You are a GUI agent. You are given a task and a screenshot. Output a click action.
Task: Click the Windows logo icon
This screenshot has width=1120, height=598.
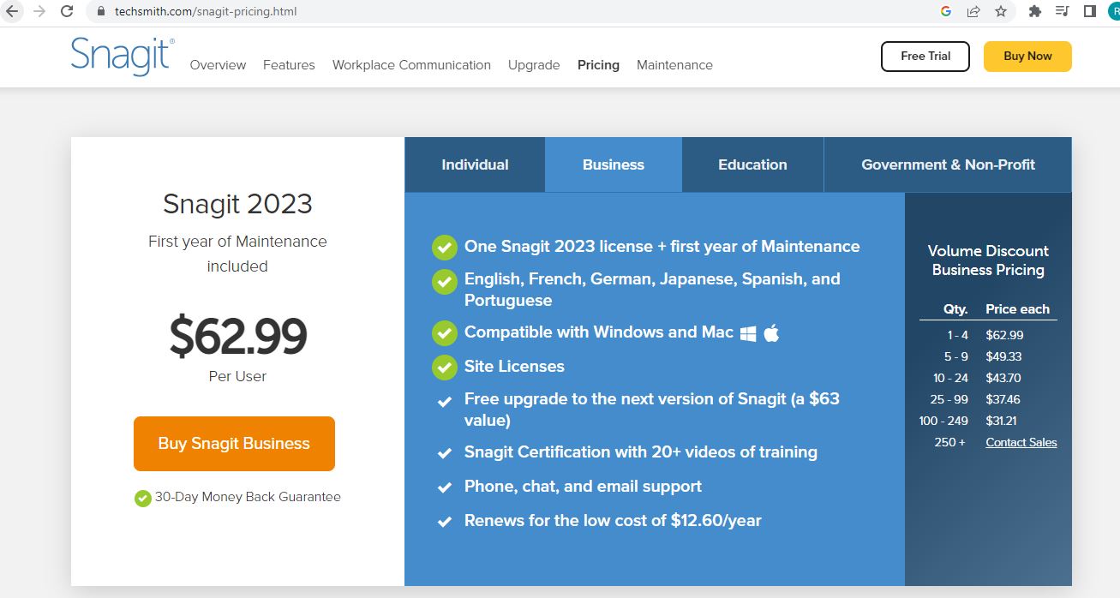748,333
